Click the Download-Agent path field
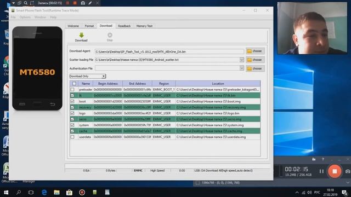The width and height of the screenshot is (351, 197). (x=169, y=51)
